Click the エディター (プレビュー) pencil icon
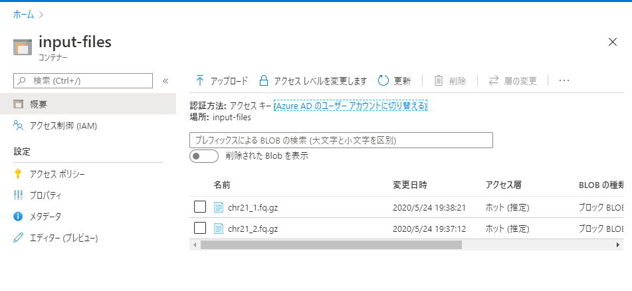This screenshot has width=632, height=291. [x=18, y=238]
